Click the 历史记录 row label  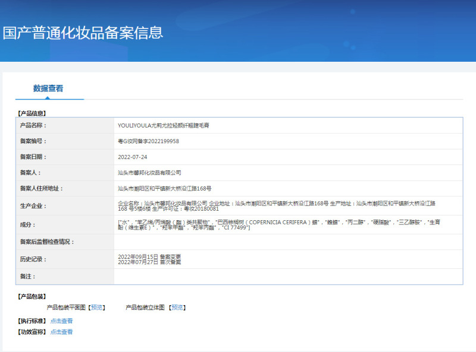(33, 259)
